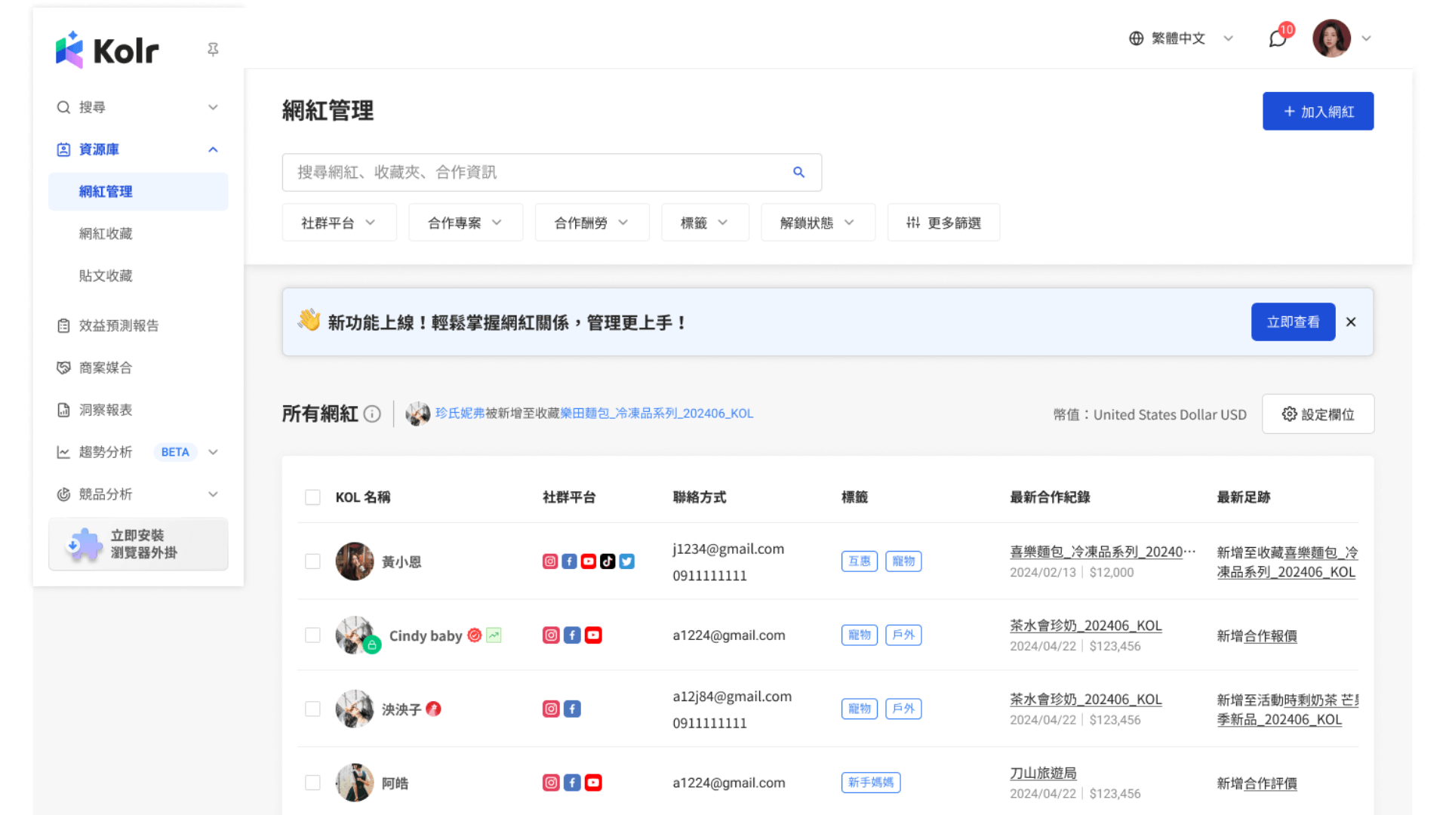This screenshot has width=1449, height=815.
Task: Click YouTube icon in 阿皓 row
Action: (x=593, y=783)
